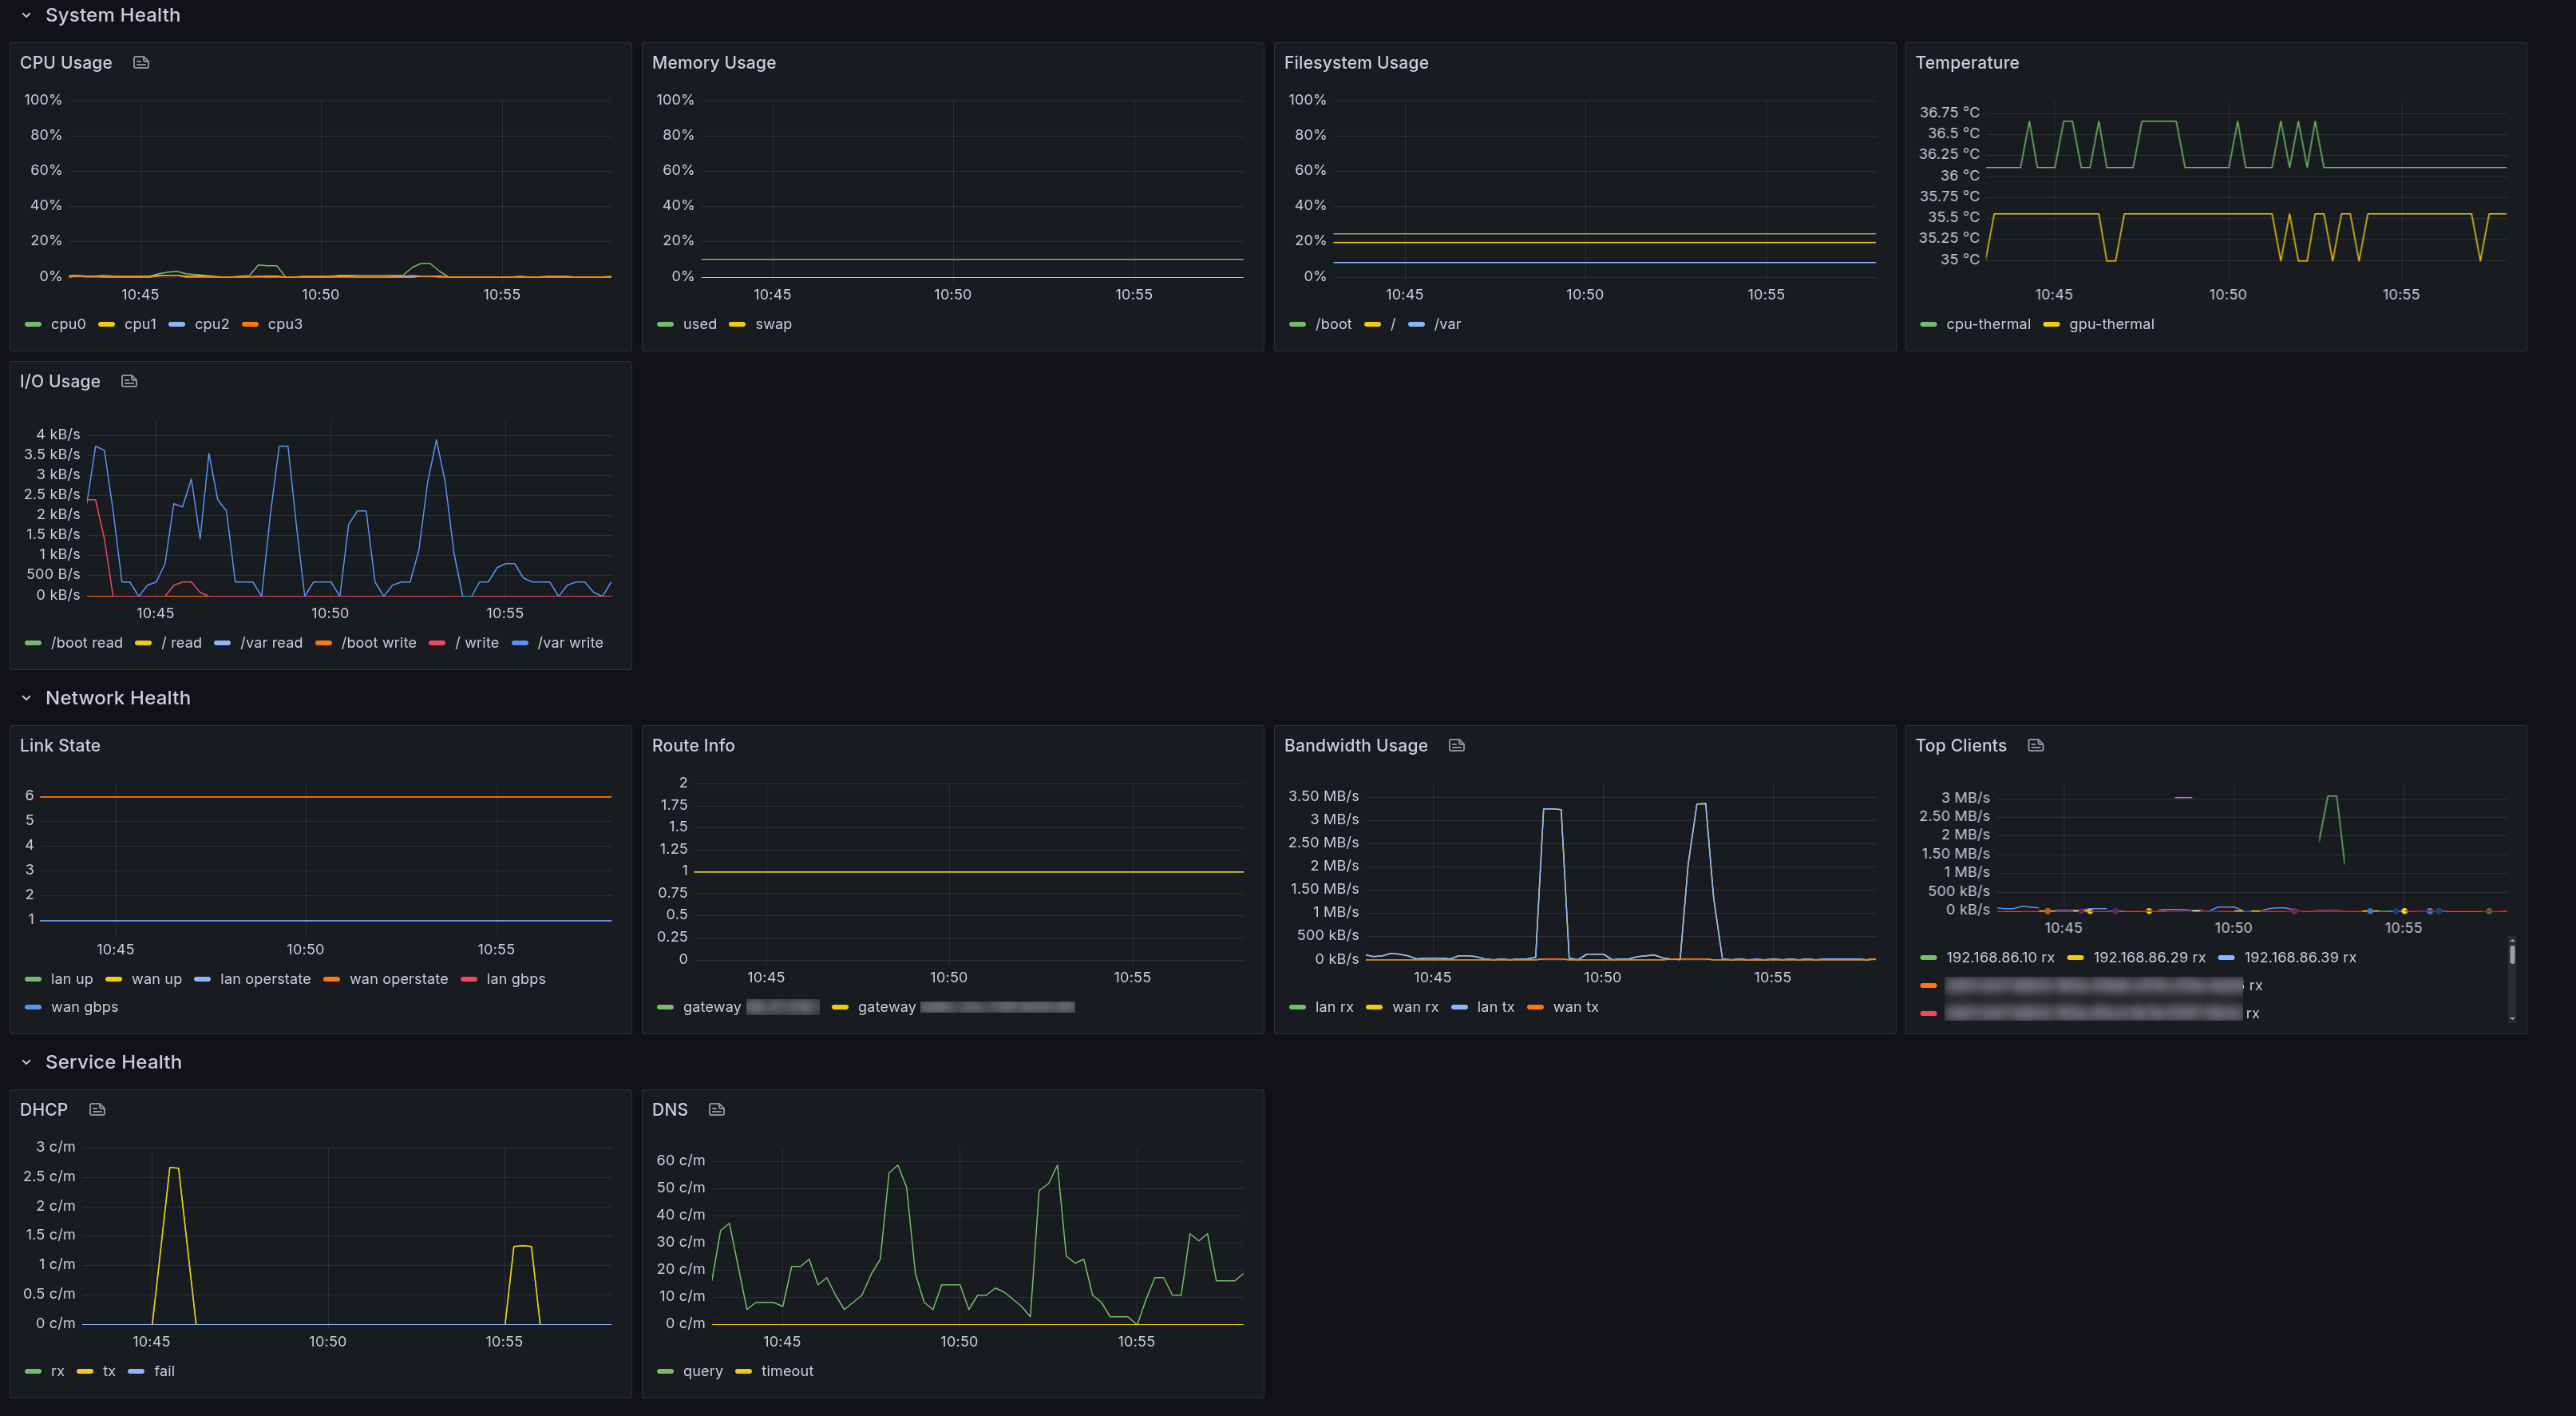2576x1416 pixels.
Task: Click the timeout legend label in DNS
Action: click(x=786, y=1372)
